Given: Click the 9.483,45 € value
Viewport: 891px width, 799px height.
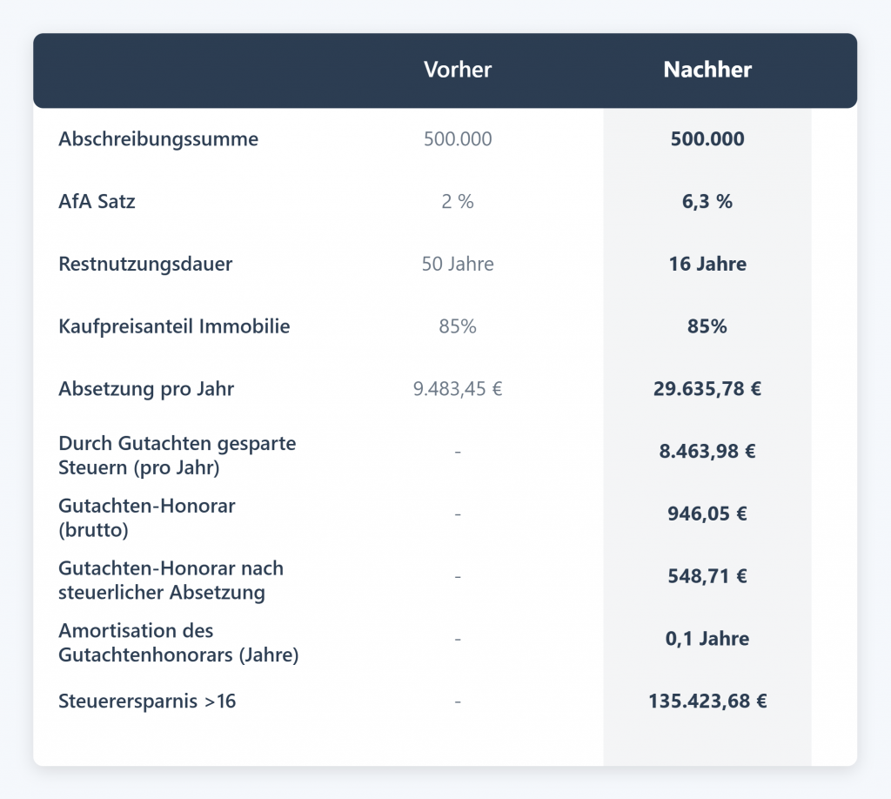Looking at the screenshot, I should [x=458, y=389].
